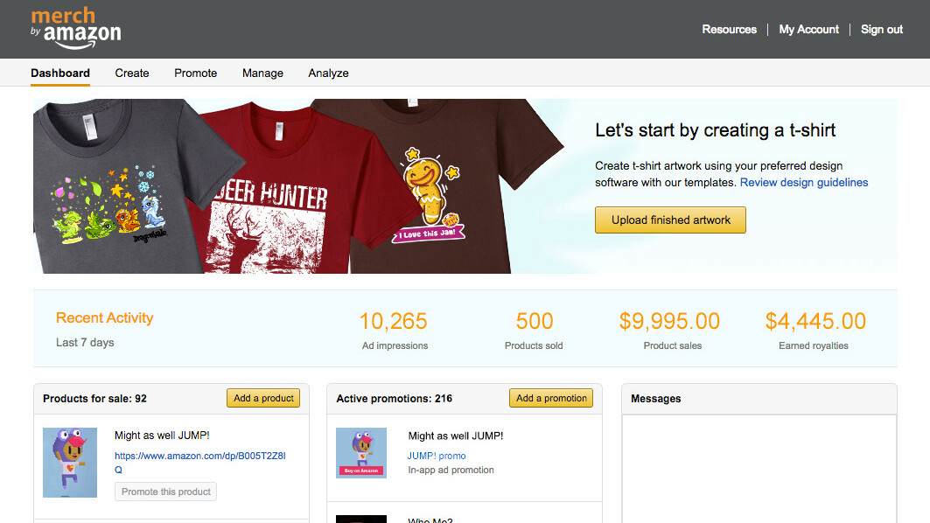Go to the Promote tab
The width and height of the screenshot is (930, 523).
point(195,73)
